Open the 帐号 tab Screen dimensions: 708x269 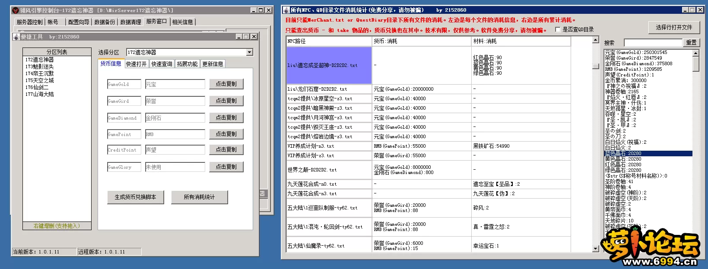coord(53,22)
